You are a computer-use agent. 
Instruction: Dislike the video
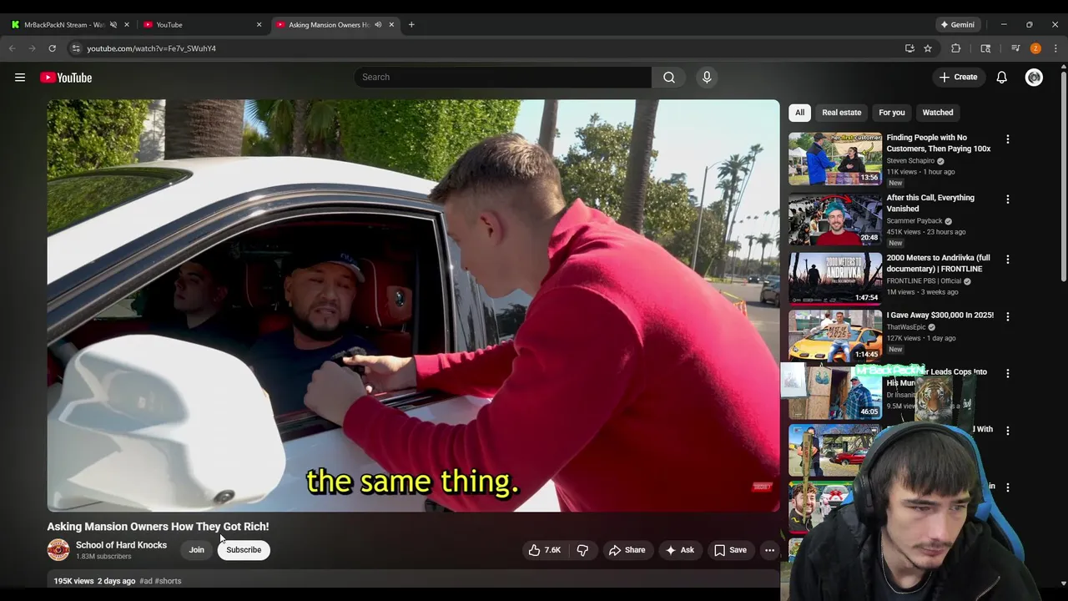point(582,550)
